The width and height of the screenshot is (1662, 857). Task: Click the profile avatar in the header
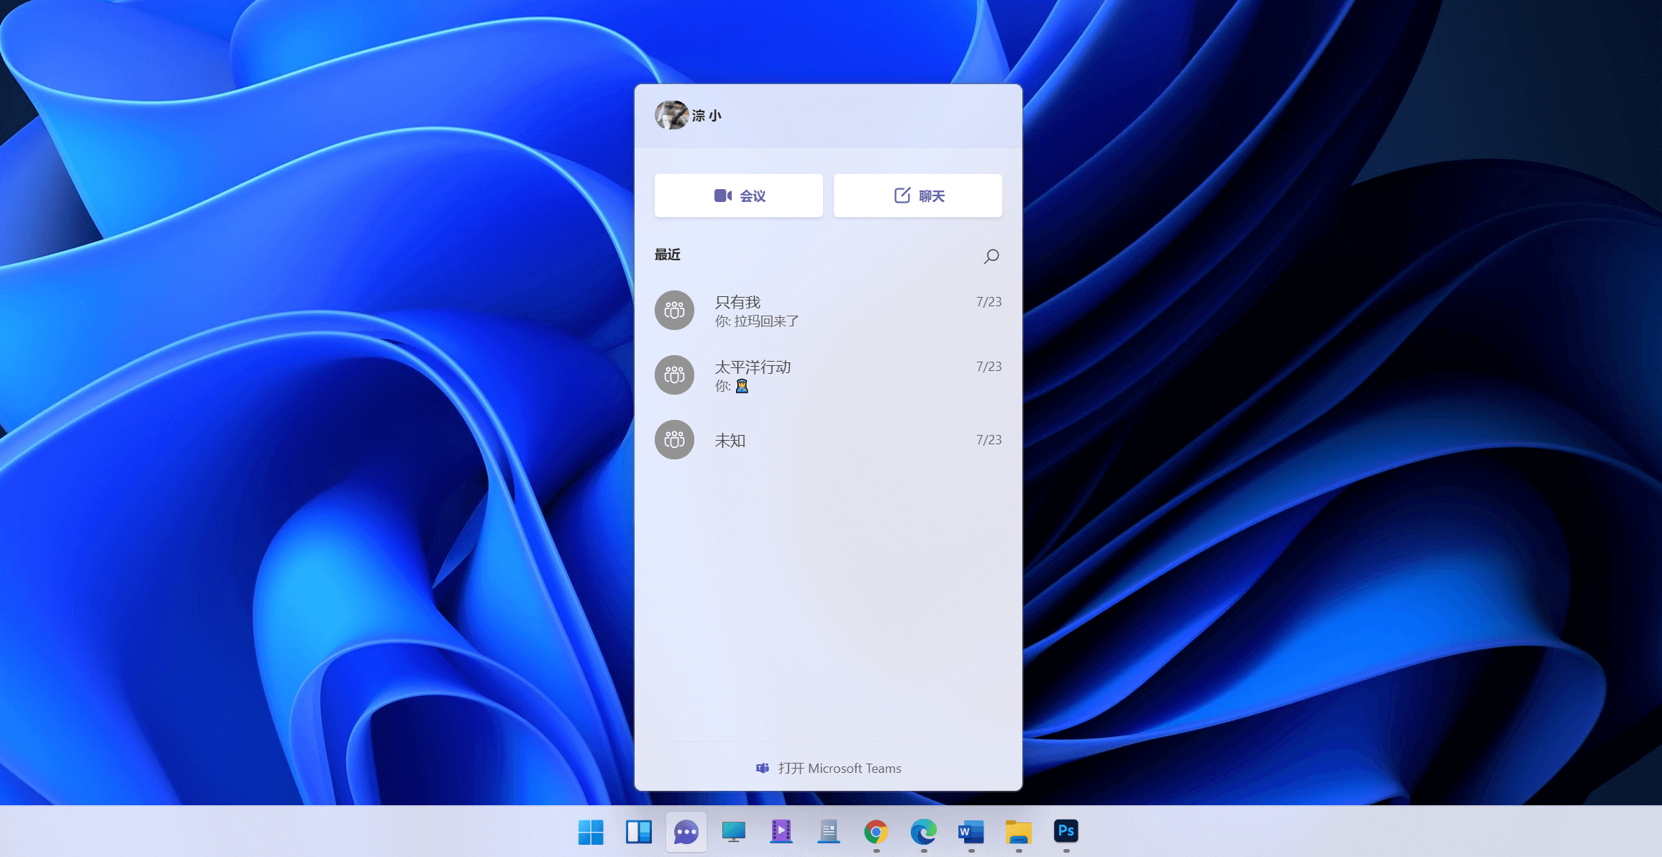click(671, 115)
